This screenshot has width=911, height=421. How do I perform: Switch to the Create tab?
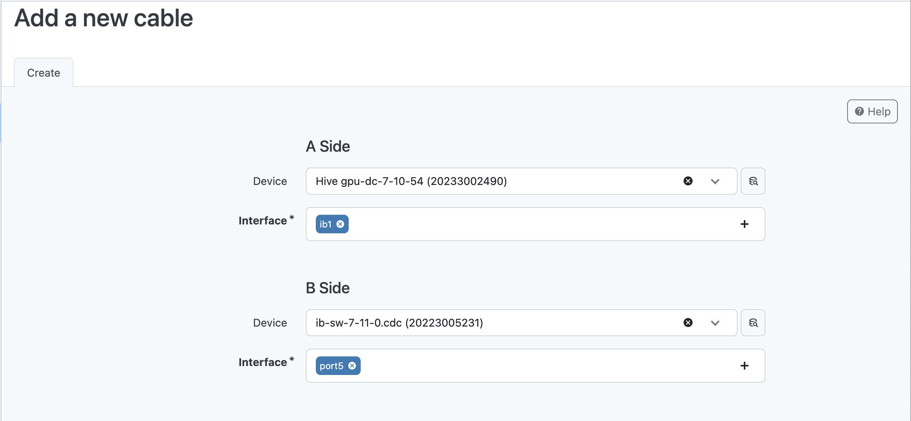[44, 73]
